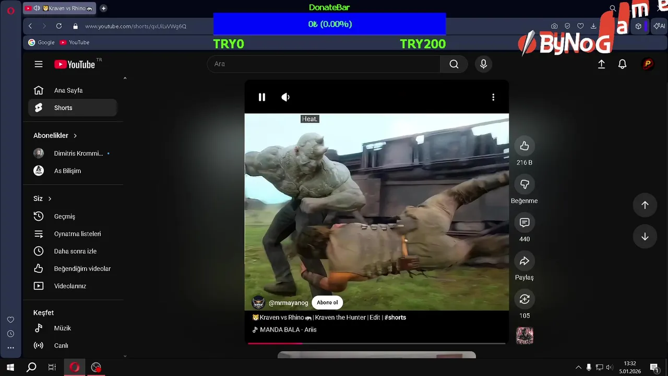Open Task View on the taskbar
This screenshot has width=668, height=376.
point(52,367)
